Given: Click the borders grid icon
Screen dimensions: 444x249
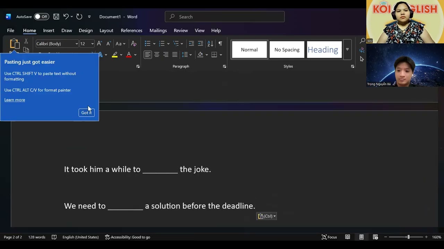Looking at the screenshot, I should (214, 55).
